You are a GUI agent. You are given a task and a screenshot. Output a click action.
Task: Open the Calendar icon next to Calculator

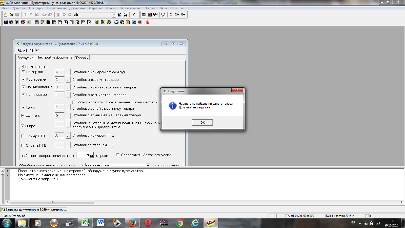(150, 15)
